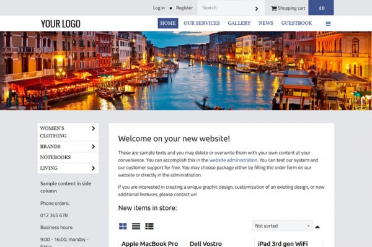Open the Shopping cart link
The image size is (372, 247).
pyautogui.click(x=291, y=8)
